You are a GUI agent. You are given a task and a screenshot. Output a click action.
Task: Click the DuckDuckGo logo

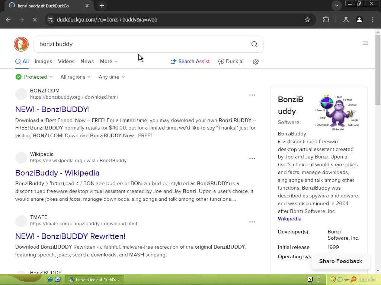21,44
